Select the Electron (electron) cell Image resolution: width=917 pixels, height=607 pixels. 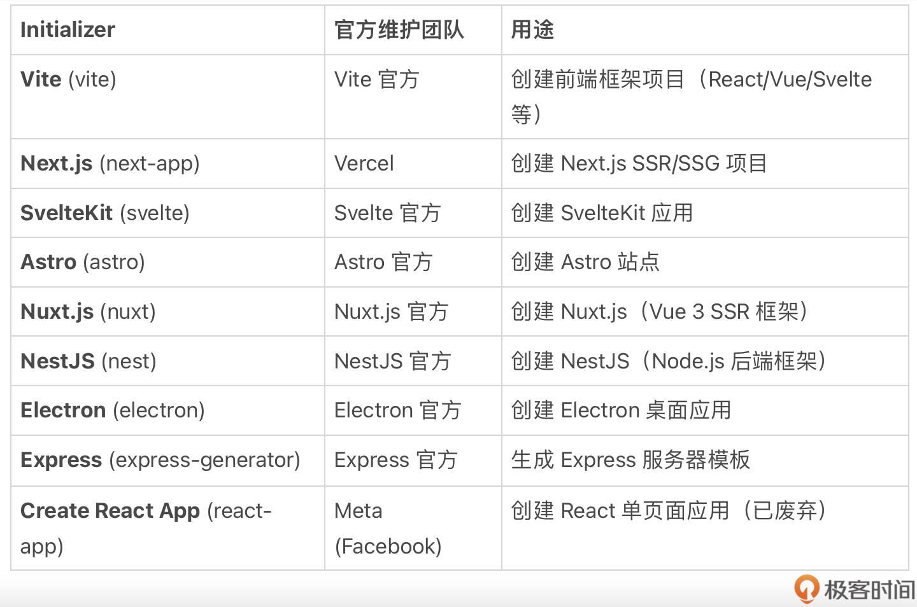pos(113,410)
